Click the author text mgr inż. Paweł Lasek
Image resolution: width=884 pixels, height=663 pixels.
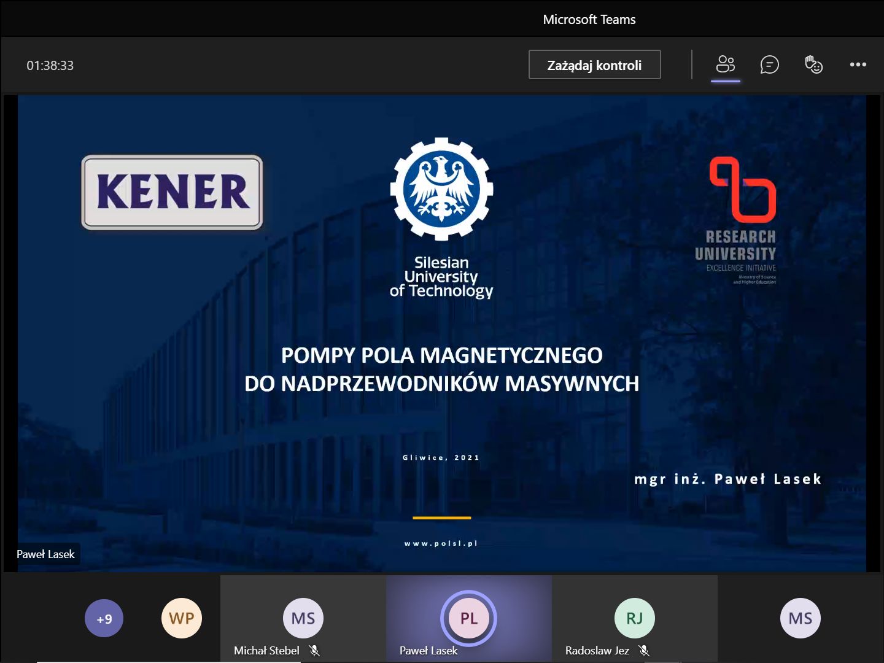click(727, 479)
